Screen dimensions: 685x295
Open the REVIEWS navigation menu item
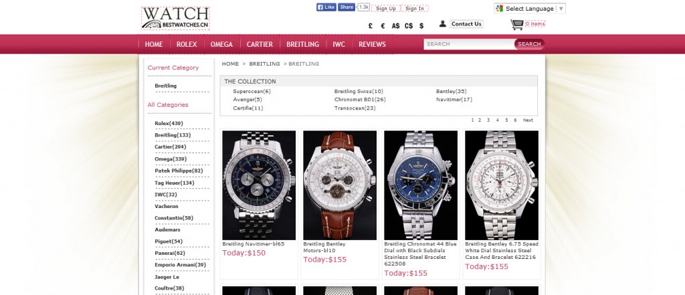(x=372, y=44)
